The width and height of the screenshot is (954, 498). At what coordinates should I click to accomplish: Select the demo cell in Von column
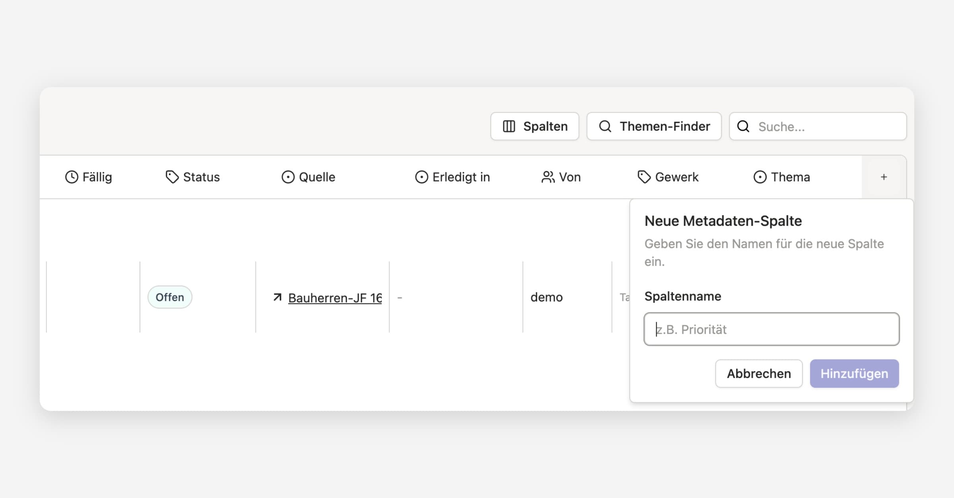(x=547, y=297)
